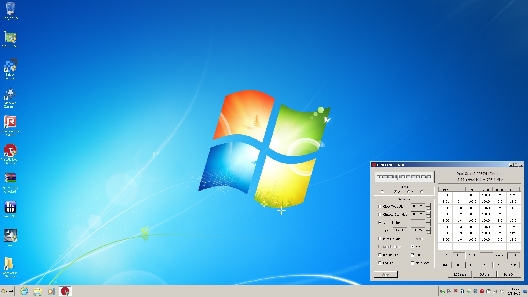Screen dimensions: 528x297
Task: Uncheck the Set Multiplier checkbox
Action: 380,222
